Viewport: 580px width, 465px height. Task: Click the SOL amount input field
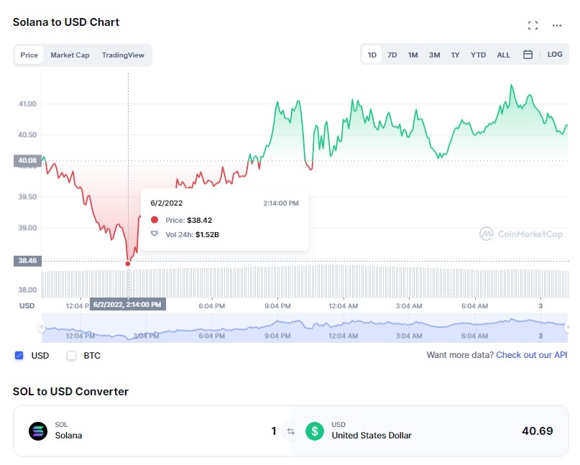[216, 431]
